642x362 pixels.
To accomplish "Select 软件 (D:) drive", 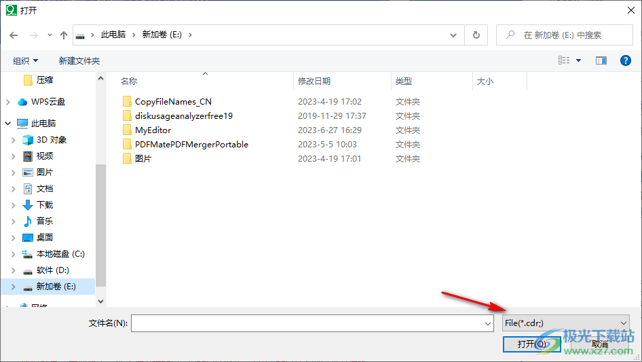I will [52, 270].
